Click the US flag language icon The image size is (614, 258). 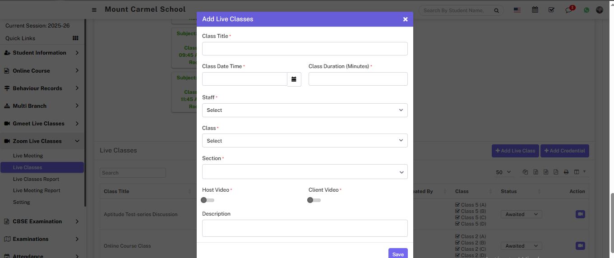click(517, 10)
